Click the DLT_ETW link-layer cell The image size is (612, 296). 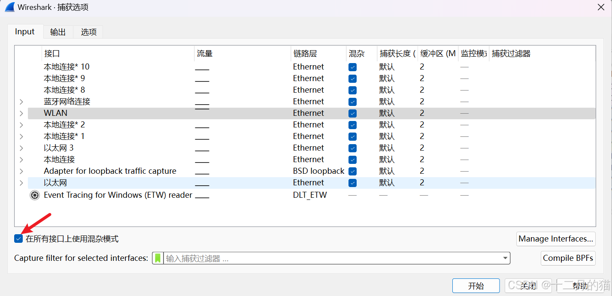(310, 195)
